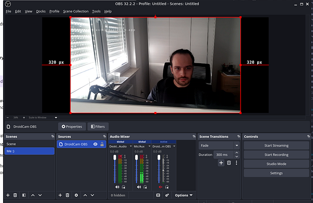
Task: Click the OBS logo in title bar
Action: point(8,4)
